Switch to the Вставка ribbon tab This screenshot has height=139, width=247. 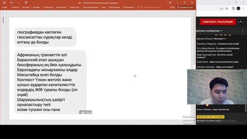pos(26,7)
